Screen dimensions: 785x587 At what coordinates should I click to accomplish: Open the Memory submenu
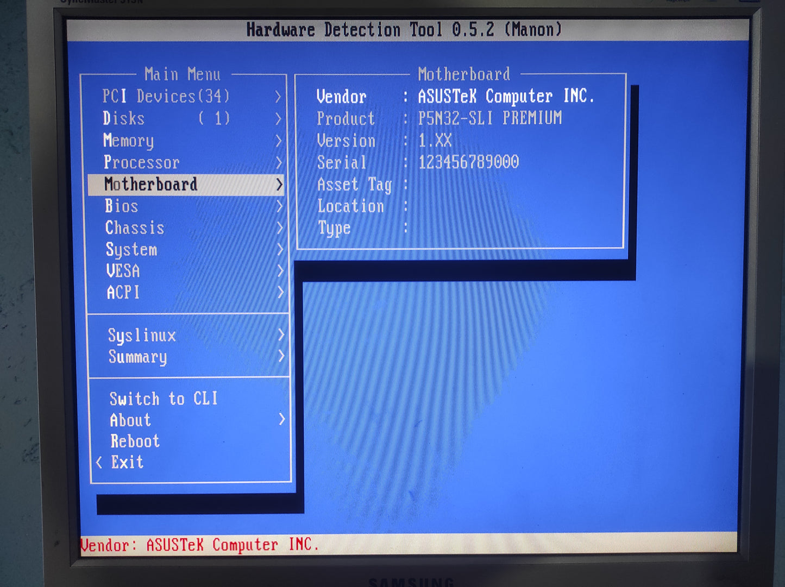pos(129,141)
